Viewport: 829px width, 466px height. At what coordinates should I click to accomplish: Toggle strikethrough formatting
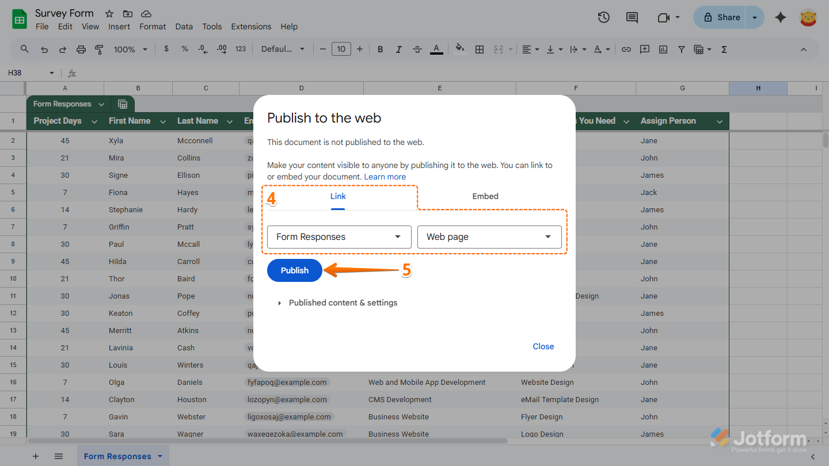[x=417, y=49]
